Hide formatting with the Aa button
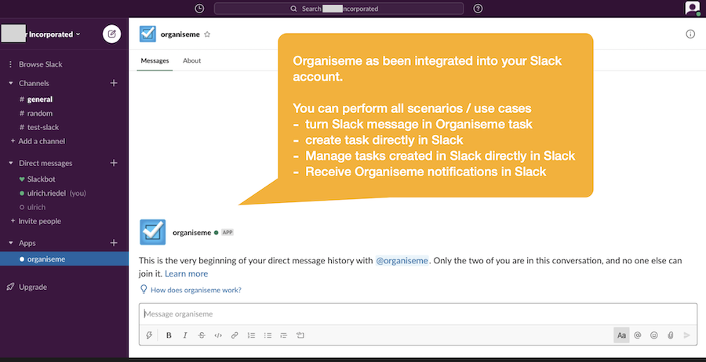The height and width of the screenshot is (362, 706). click(621, 335)
